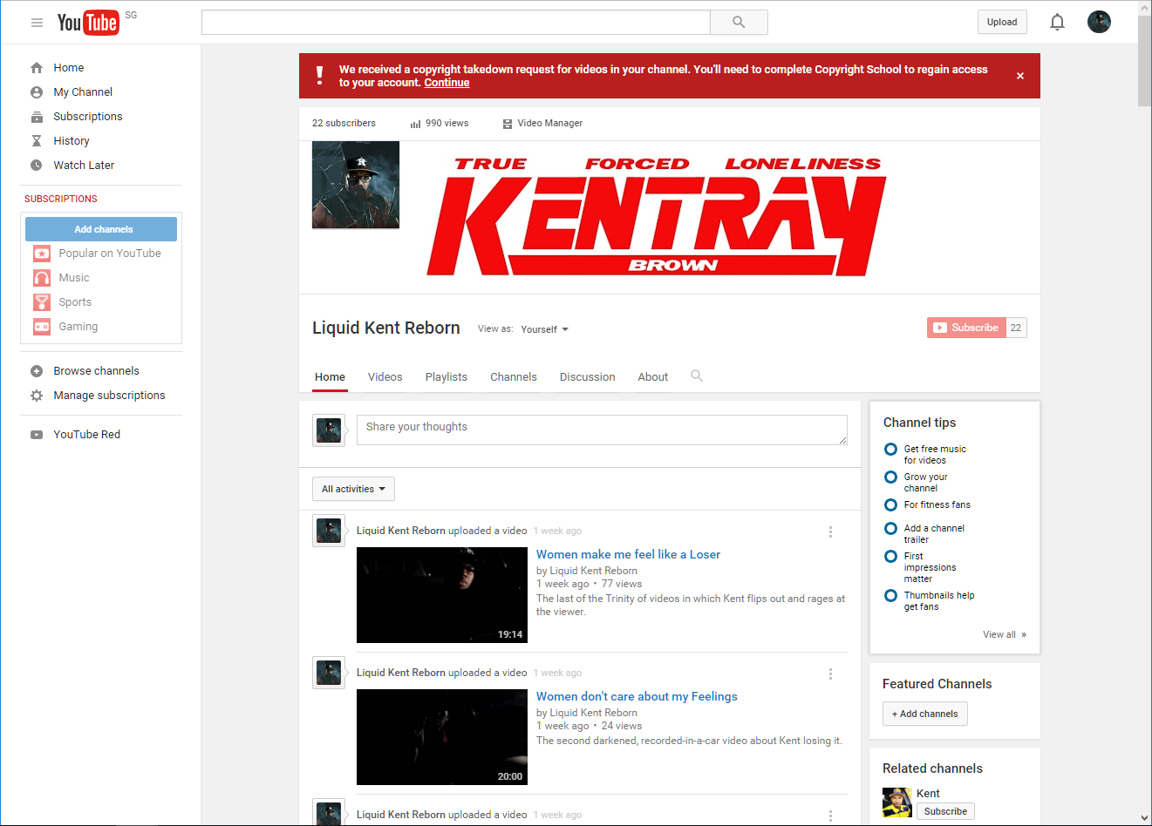Switch to the Channels tab
The width and height of the screenshot is (1152, 826).
(x=514, y=377)
